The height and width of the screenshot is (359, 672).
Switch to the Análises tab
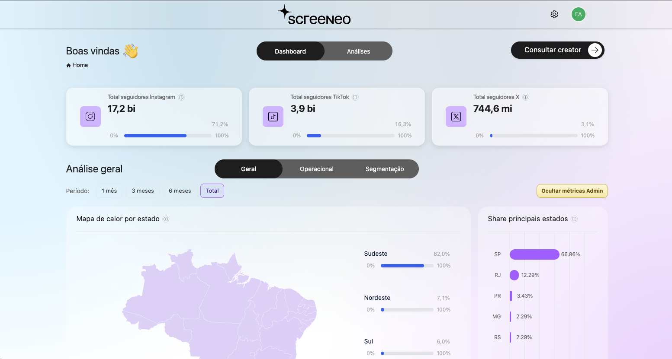[x=358, y=51]
